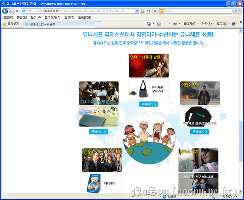Open the 안전(S) dropdown menu
244x200 pixels.
click(x=208, y=24)
